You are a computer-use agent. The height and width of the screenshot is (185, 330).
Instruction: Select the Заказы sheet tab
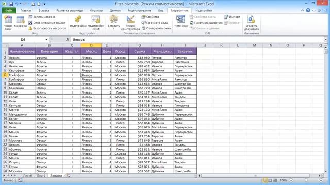pos(56,176)
